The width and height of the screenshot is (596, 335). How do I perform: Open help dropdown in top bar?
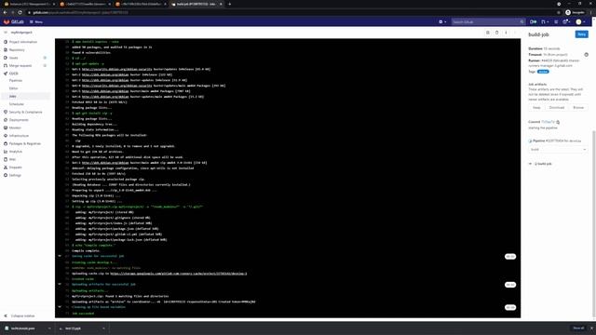click(566, 22)
